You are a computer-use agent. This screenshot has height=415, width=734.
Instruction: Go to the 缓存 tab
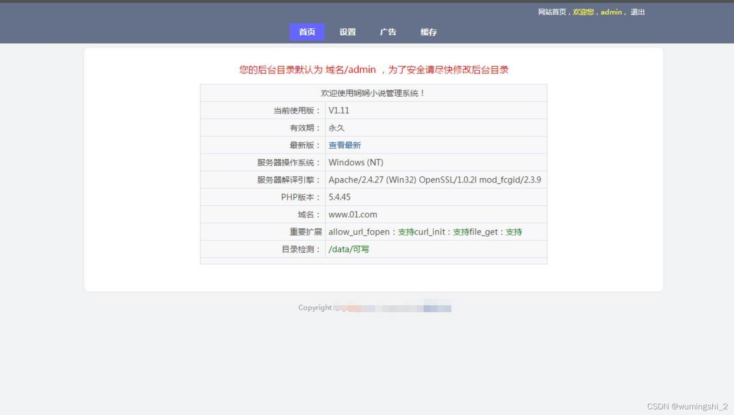(428, 32)
